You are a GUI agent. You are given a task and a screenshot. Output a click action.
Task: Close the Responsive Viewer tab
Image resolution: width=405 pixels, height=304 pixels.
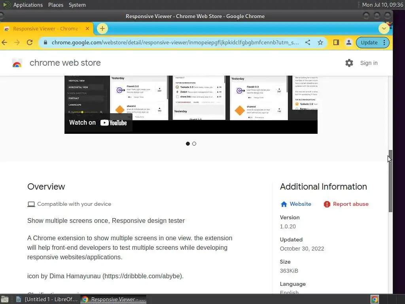click(87, 28)
